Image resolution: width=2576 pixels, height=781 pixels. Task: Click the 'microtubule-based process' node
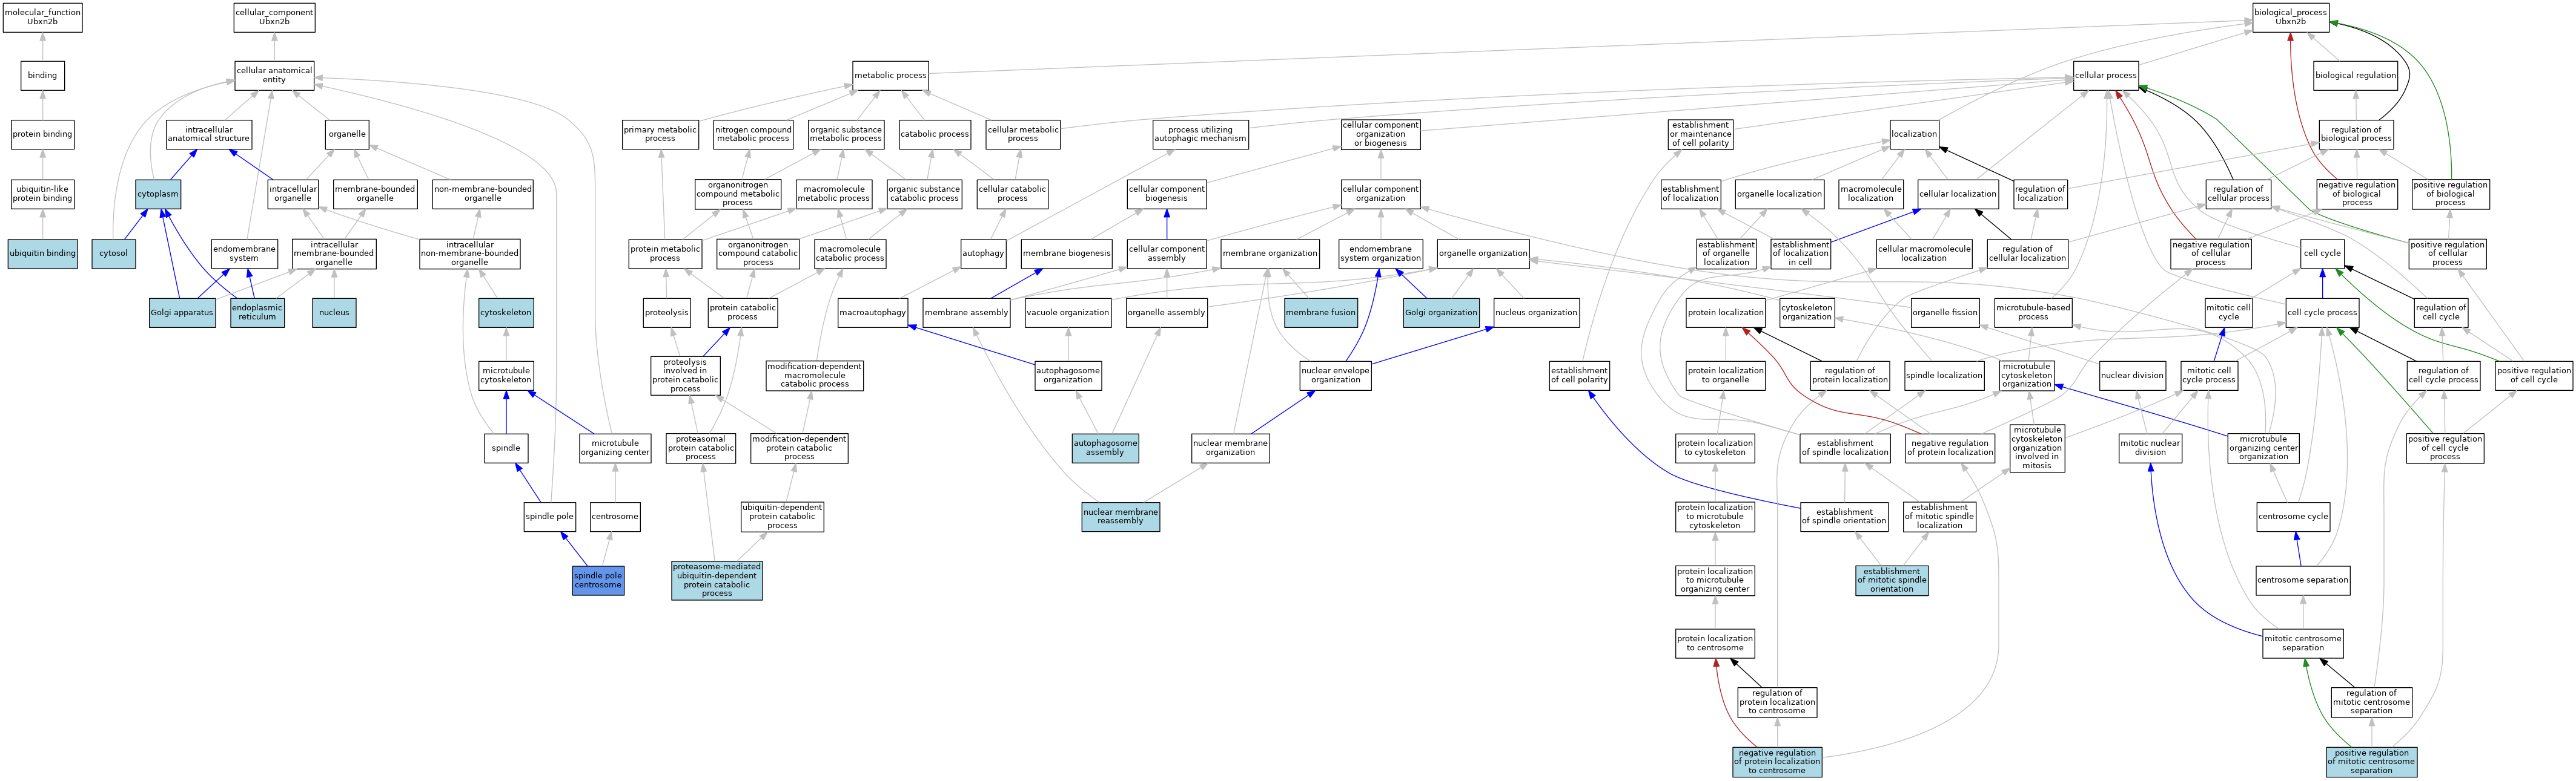coord(2033,313)
